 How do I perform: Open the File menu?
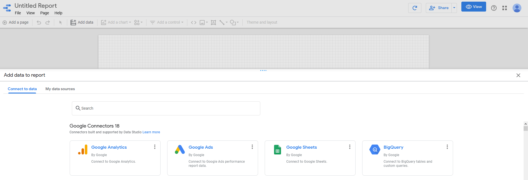tap(18, 13)
